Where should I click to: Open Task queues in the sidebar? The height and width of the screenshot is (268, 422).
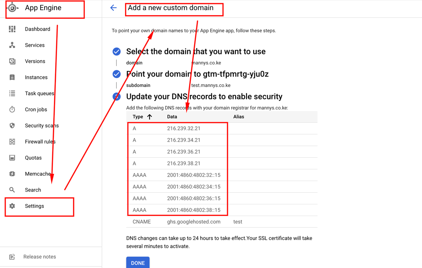[x=39, y=93]
